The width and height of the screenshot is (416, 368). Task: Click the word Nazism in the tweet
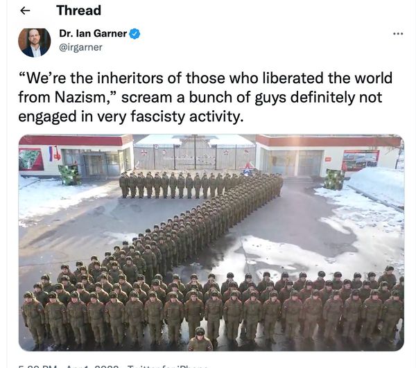[x=81, y=97]
